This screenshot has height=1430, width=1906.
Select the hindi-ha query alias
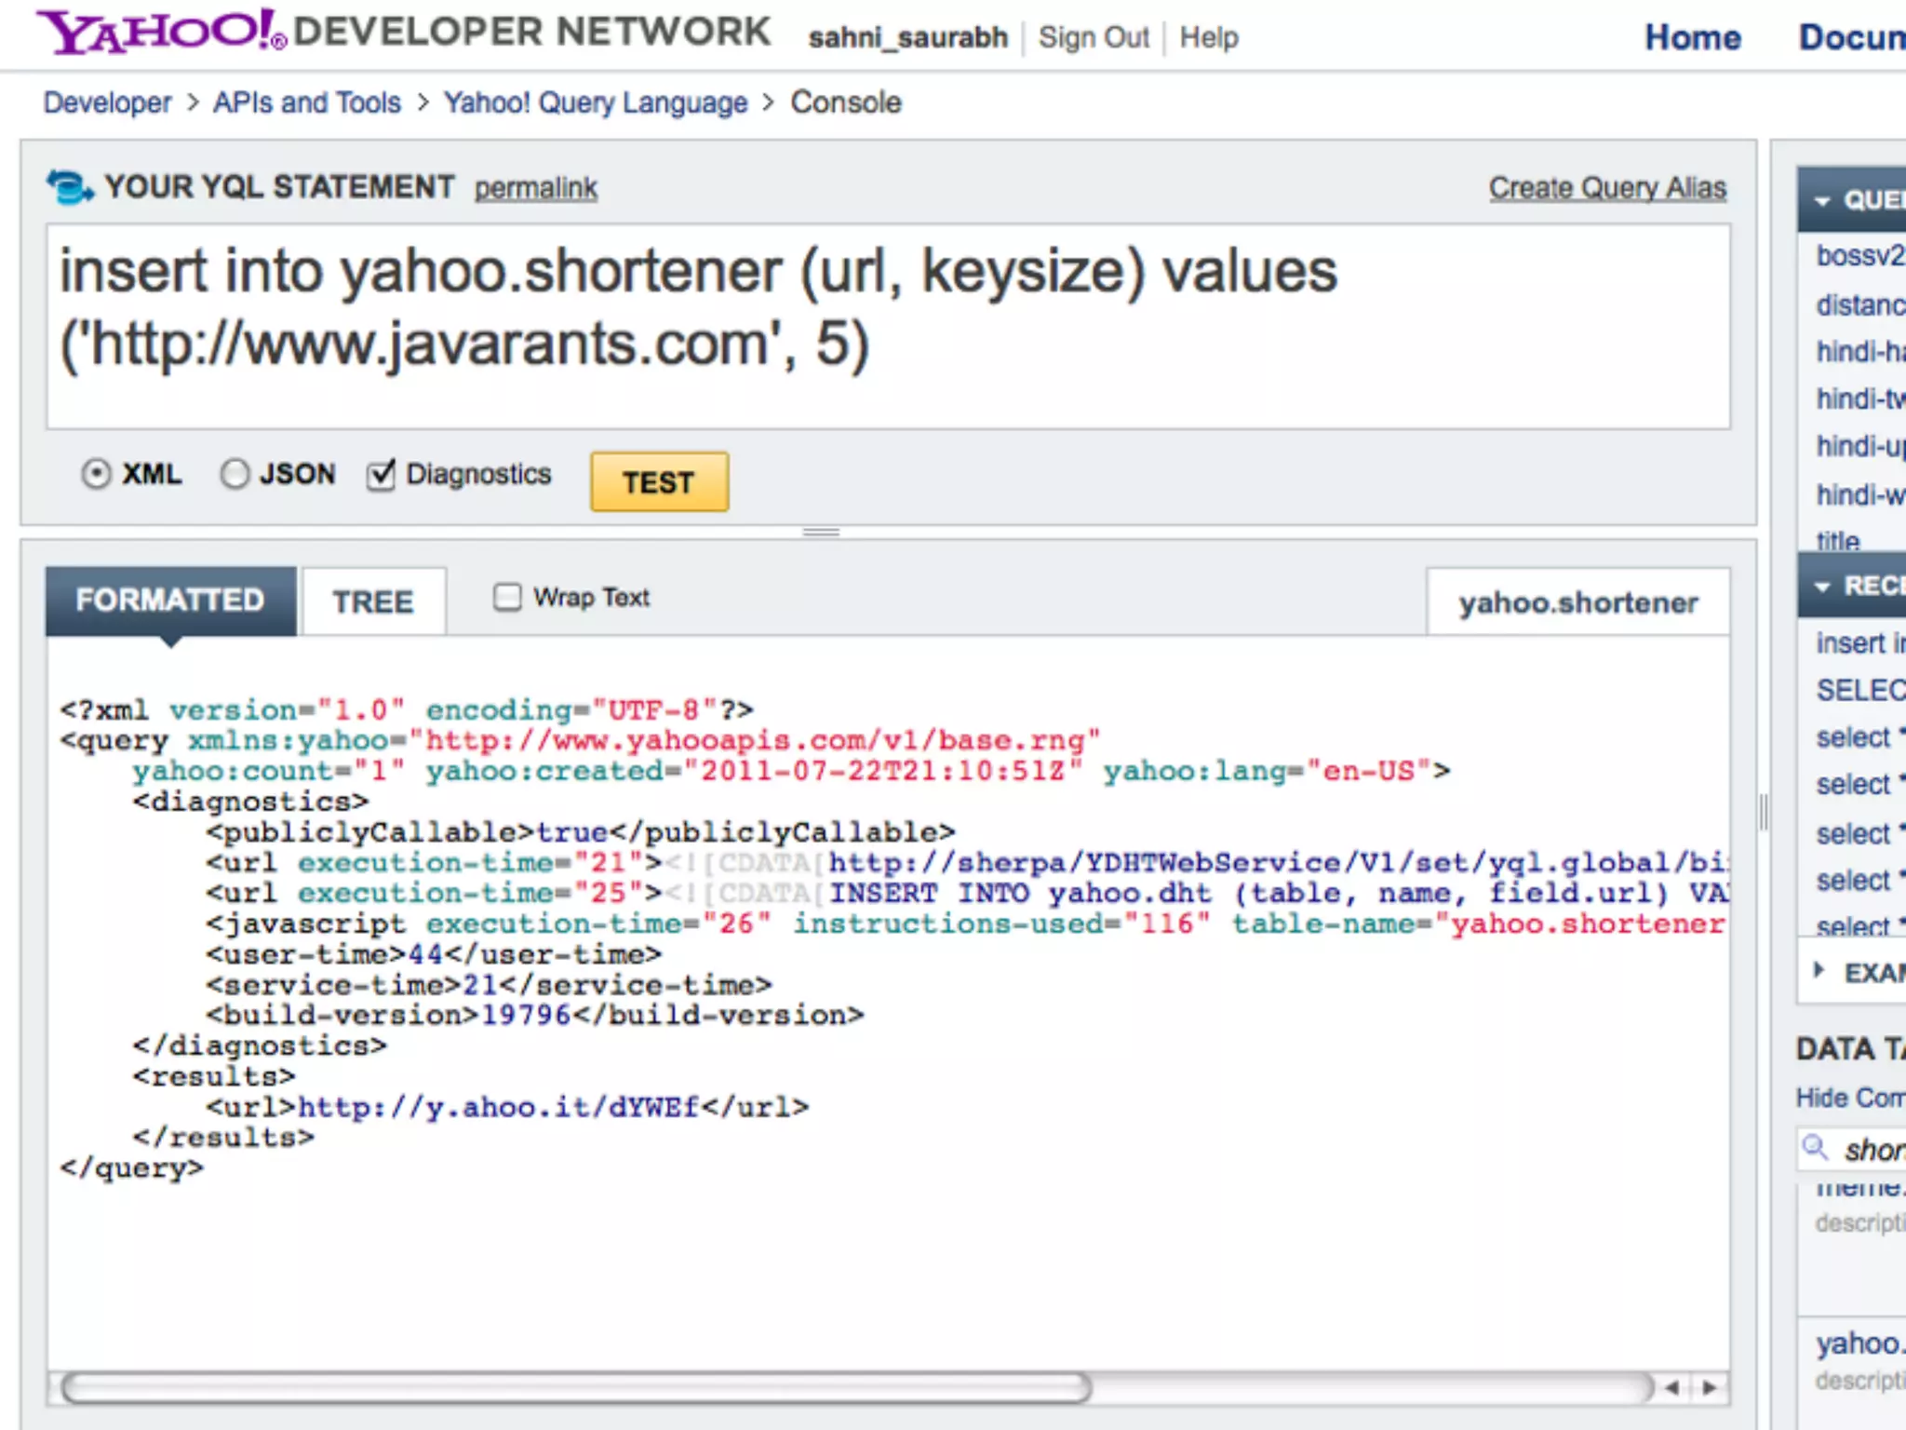(1860, 351)
